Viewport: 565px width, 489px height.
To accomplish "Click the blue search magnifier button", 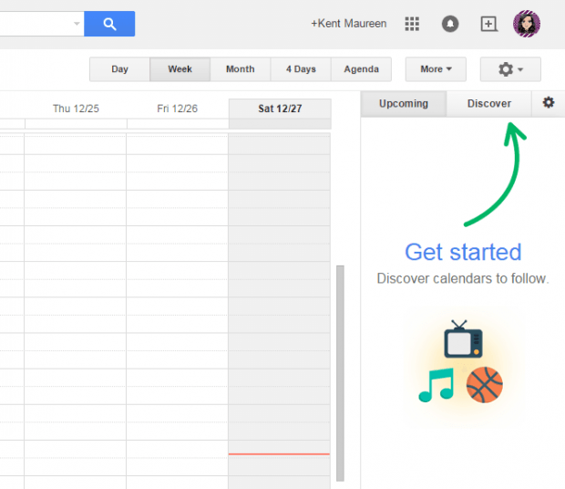I will pyautogui.click(x=109, y=24).
